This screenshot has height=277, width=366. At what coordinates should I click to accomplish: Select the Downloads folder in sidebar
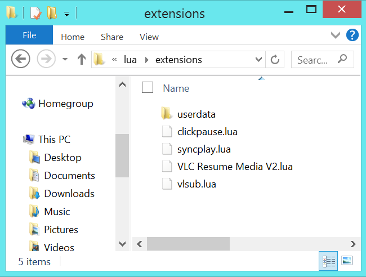pos(69,194)
